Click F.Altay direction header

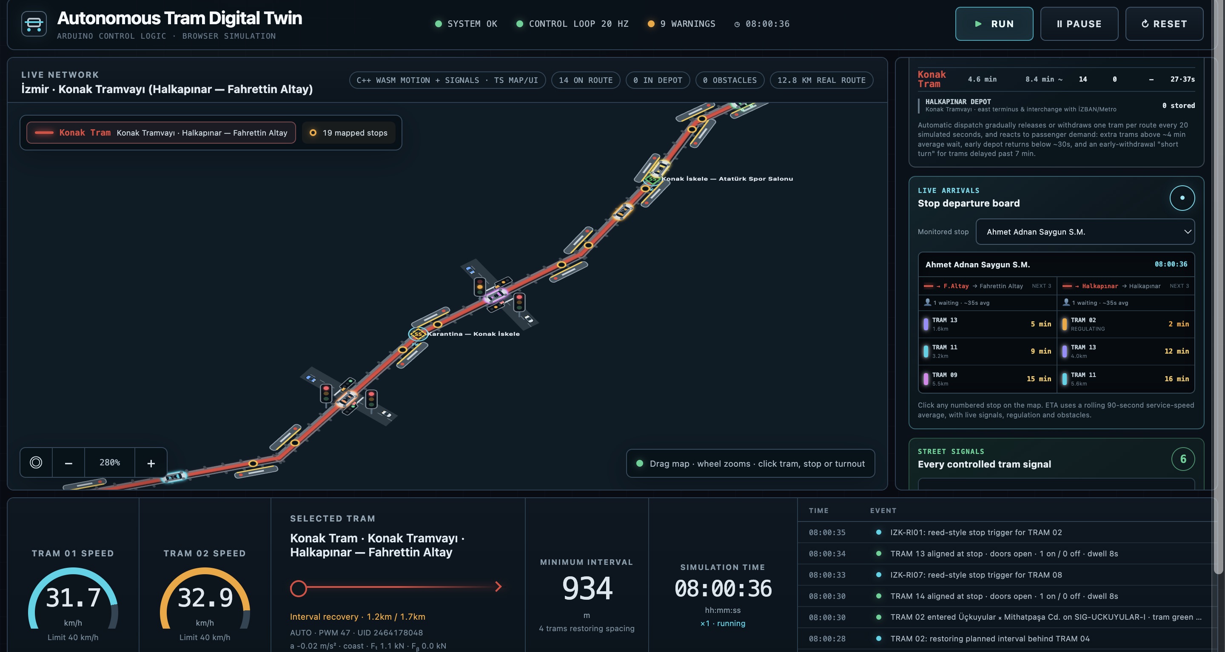(x=987, y=286)
